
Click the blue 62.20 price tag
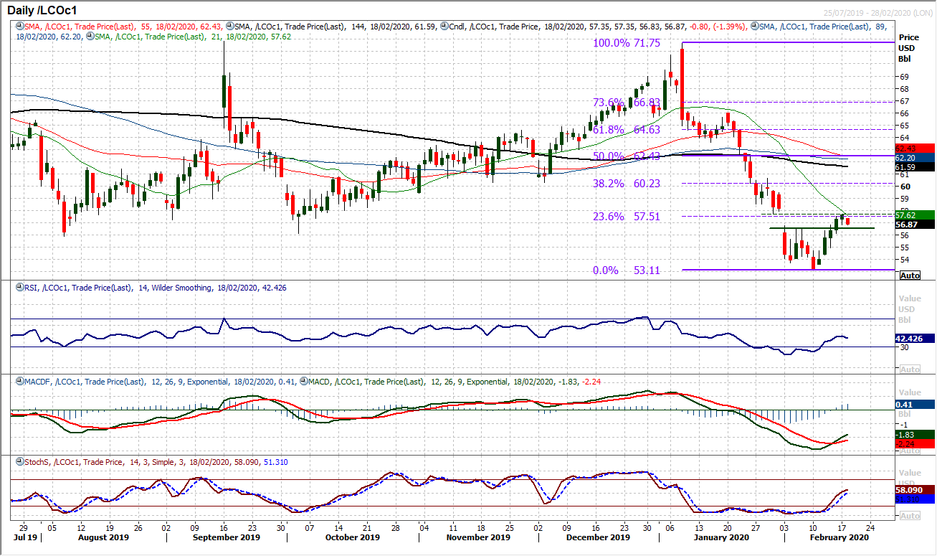(916, 158)
